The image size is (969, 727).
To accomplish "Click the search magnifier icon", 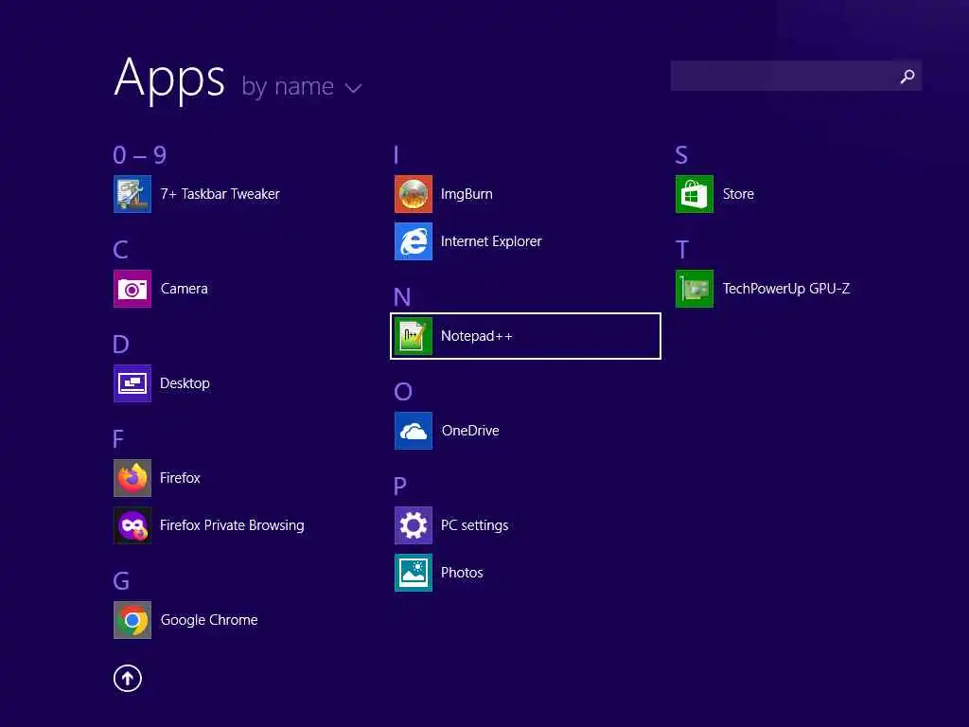I will [907, 76].
